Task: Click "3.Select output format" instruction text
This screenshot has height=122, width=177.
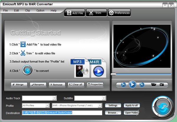Action: [37, 61]
